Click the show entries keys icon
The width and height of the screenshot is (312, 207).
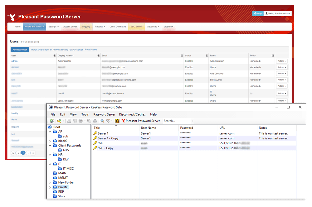[108, 121]
